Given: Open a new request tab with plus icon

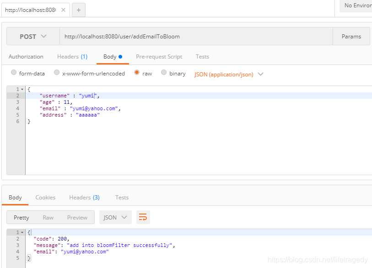Looking at the screenshot, I should [x=79, y=10].
